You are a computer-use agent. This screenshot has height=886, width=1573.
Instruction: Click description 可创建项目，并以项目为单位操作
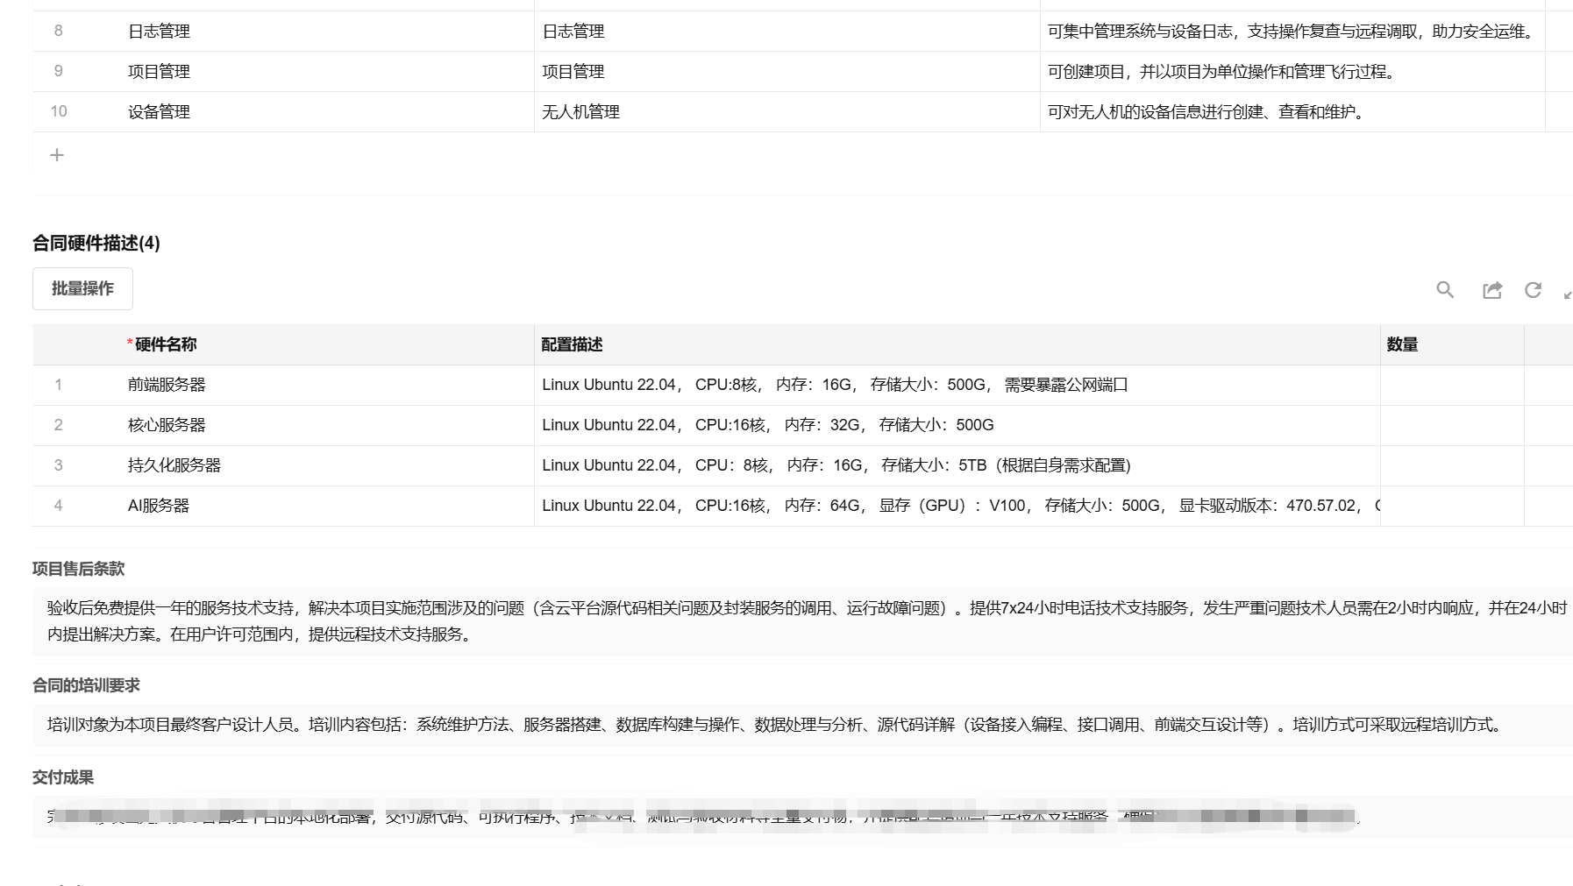(1292, 72)
